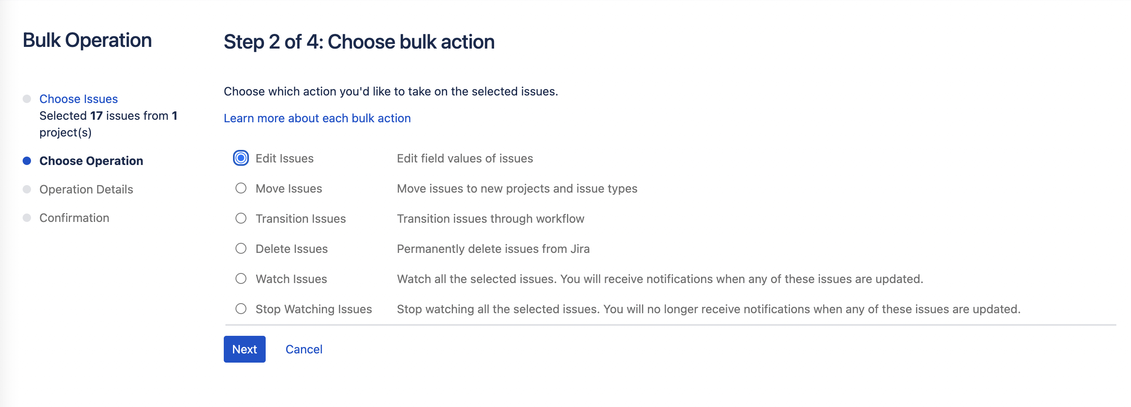
Task: Click the Bulk Operation sidebar title
Action: point(87,40)
